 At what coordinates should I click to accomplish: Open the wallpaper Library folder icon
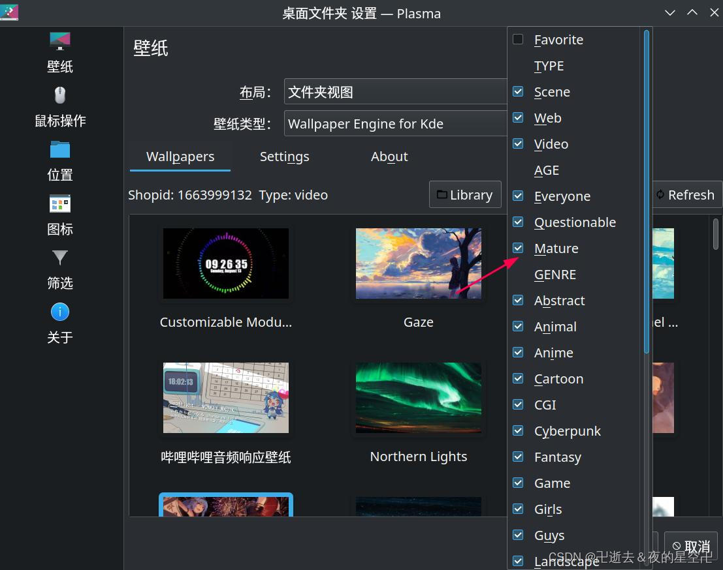[x=465, y=194]
